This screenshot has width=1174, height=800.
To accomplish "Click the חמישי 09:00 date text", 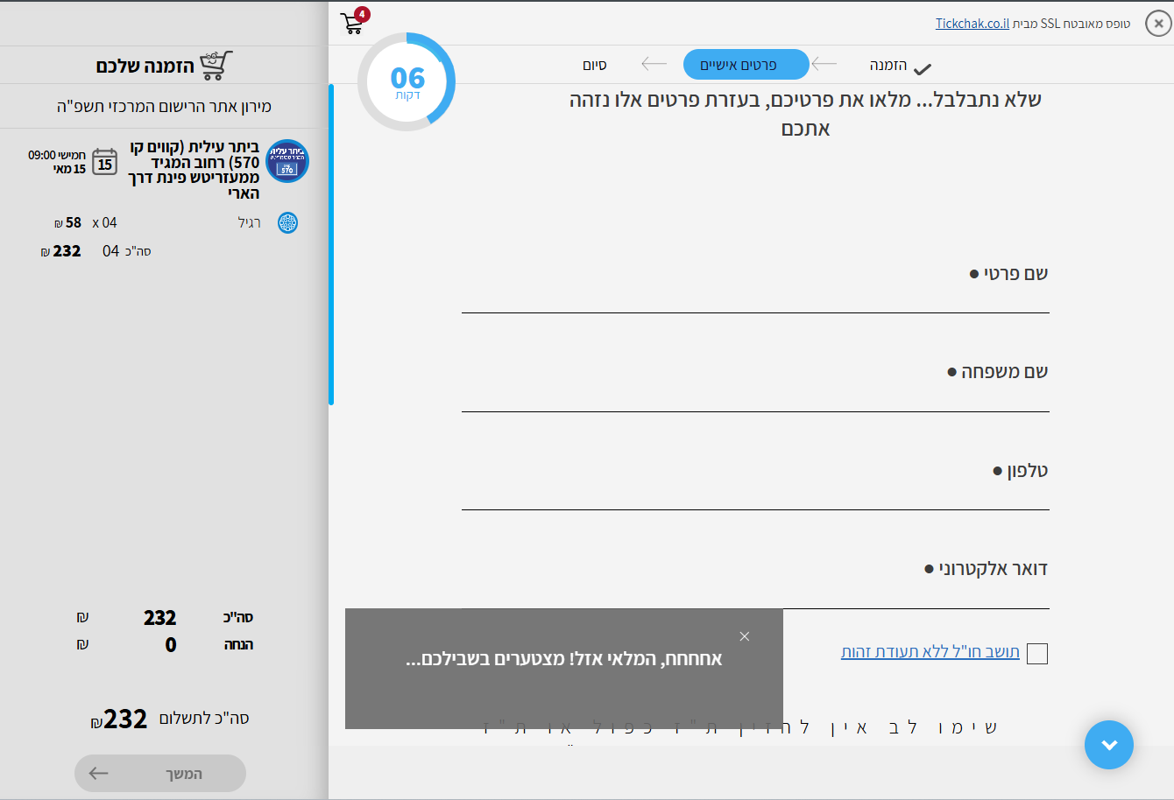I will pyautogui.click(x=57, y=162).
